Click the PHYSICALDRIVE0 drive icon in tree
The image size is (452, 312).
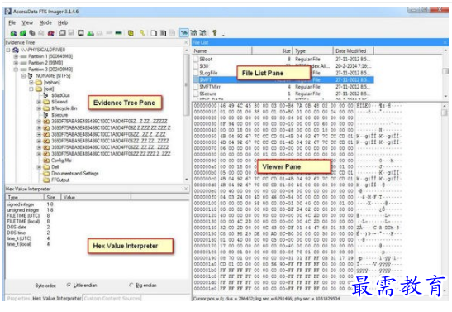pyautogui.click(x=16, y=50)
